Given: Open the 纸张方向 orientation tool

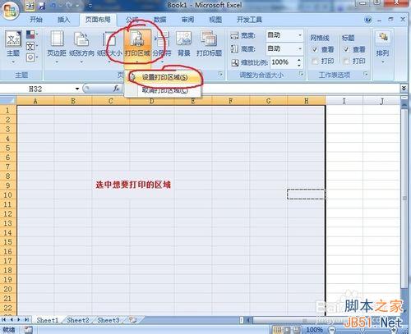Looking at the screenshot, I should pyautogui.click(x=81, y=44).
